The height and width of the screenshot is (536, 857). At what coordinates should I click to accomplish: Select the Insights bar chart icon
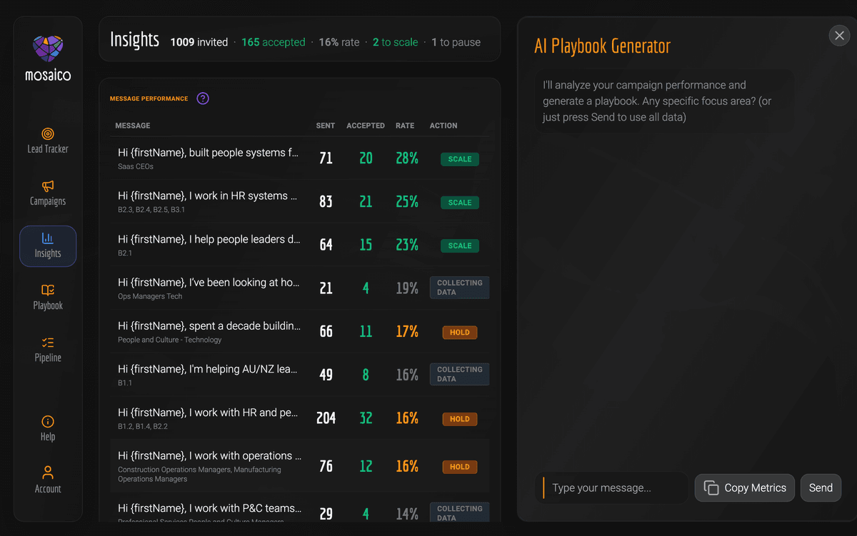[x=48, y=238]
